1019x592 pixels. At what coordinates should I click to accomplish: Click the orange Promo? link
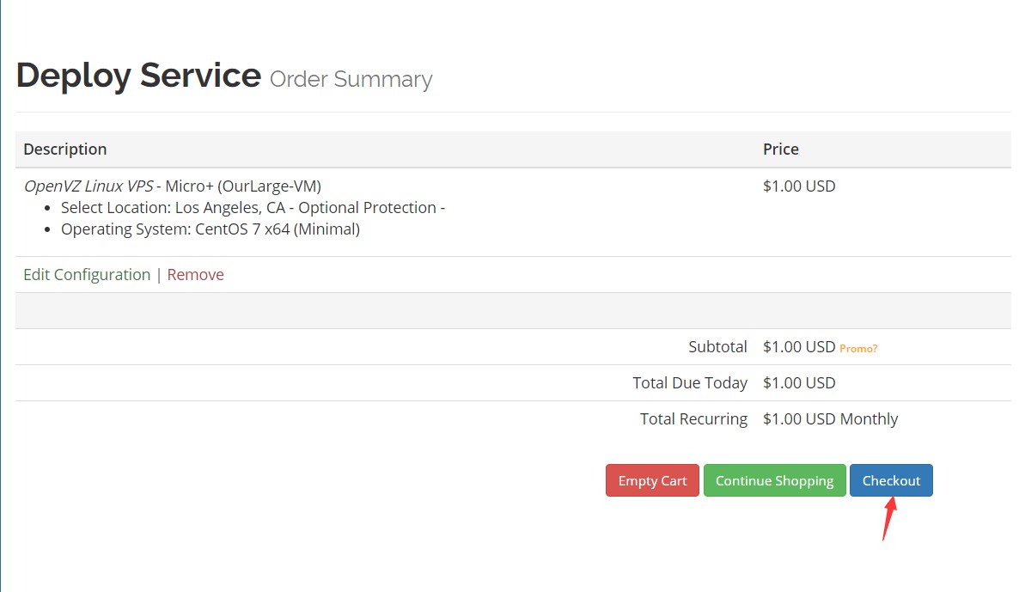click(858, 348)
